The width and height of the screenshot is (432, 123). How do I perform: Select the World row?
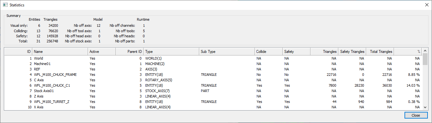click(x=213, y=58)
